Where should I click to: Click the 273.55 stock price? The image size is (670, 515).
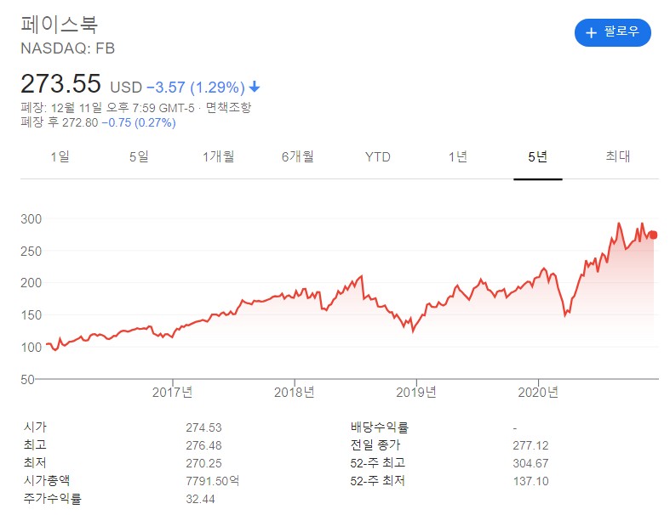pyautogui.click(x=60, y=83)
